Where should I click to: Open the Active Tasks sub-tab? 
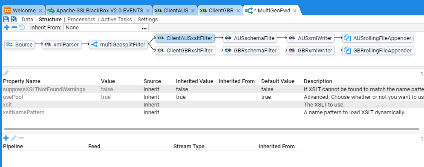point(116,20)
